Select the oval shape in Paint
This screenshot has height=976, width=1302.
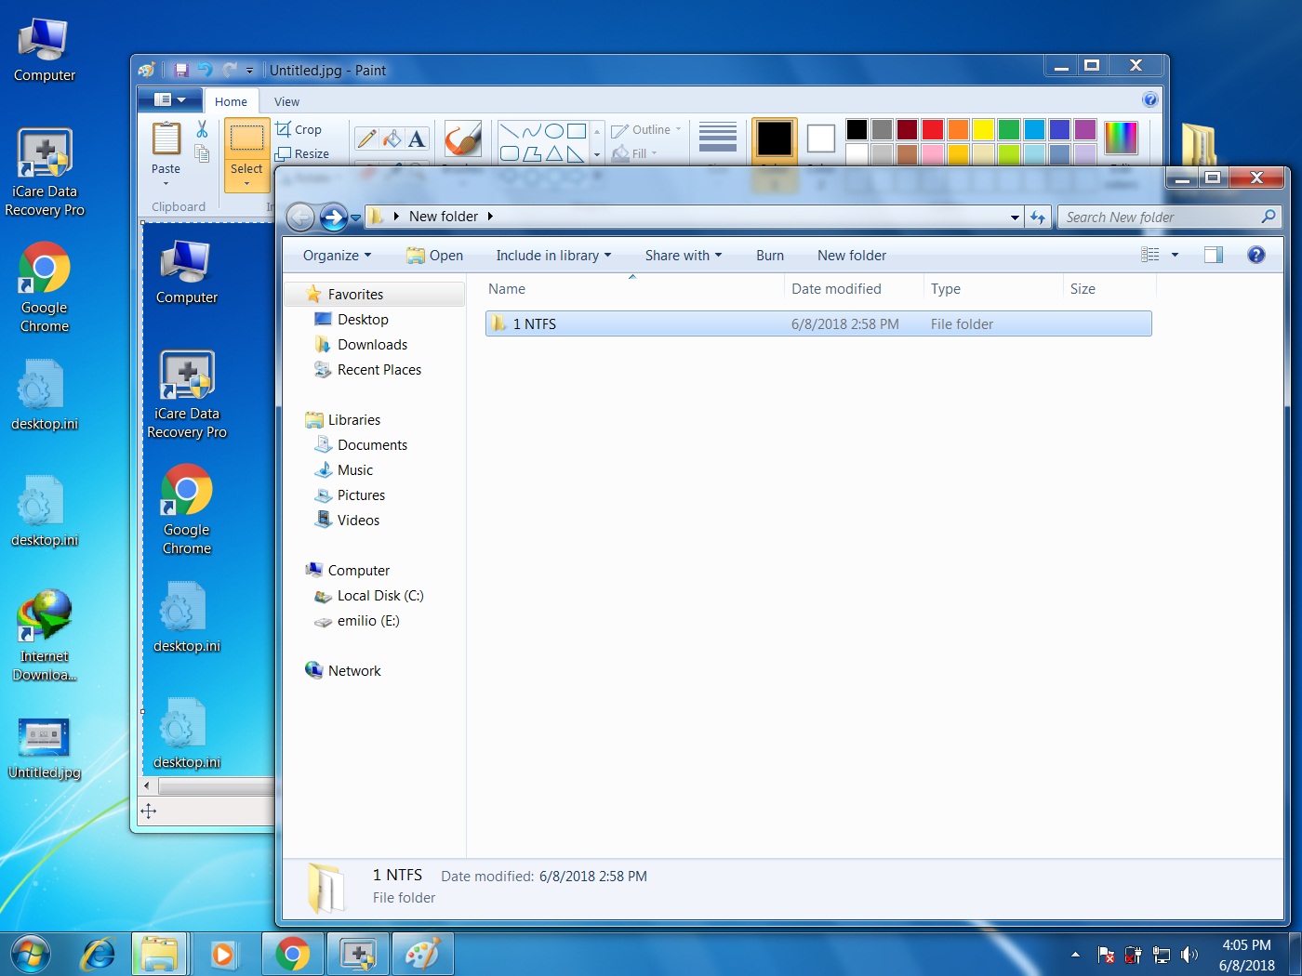point(554,131)
